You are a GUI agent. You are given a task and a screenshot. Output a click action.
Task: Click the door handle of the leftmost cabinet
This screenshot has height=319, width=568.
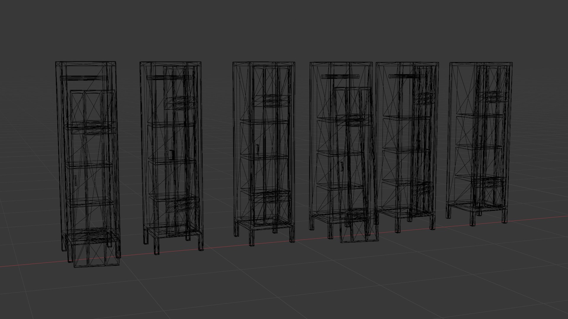point(76,180)
